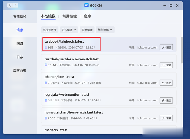This screenshot has width=190, height=139.
Task: Open 版本说明 in the sidebar
Action: pos(20,71)
